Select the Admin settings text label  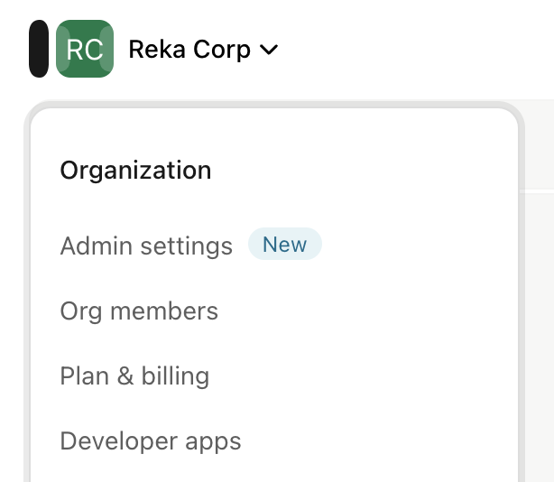(x=146, y=246)
